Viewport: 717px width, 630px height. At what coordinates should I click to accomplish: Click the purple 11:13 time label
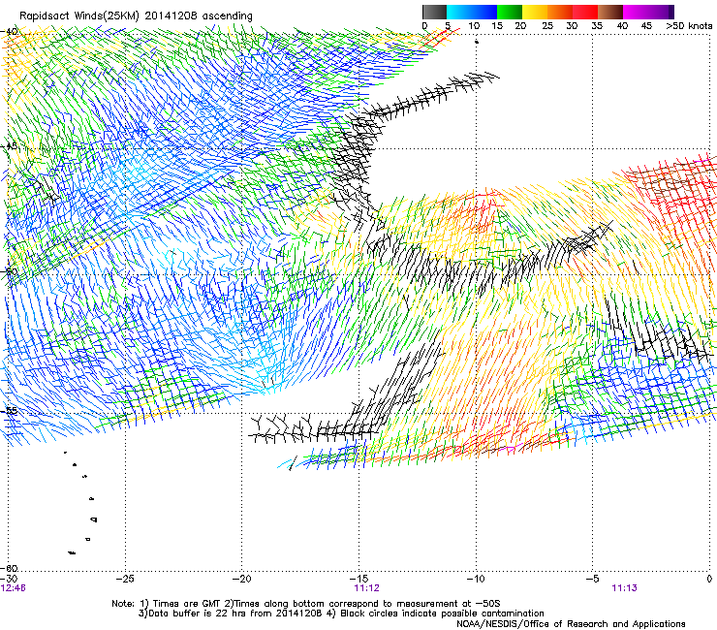coord(624,588)
